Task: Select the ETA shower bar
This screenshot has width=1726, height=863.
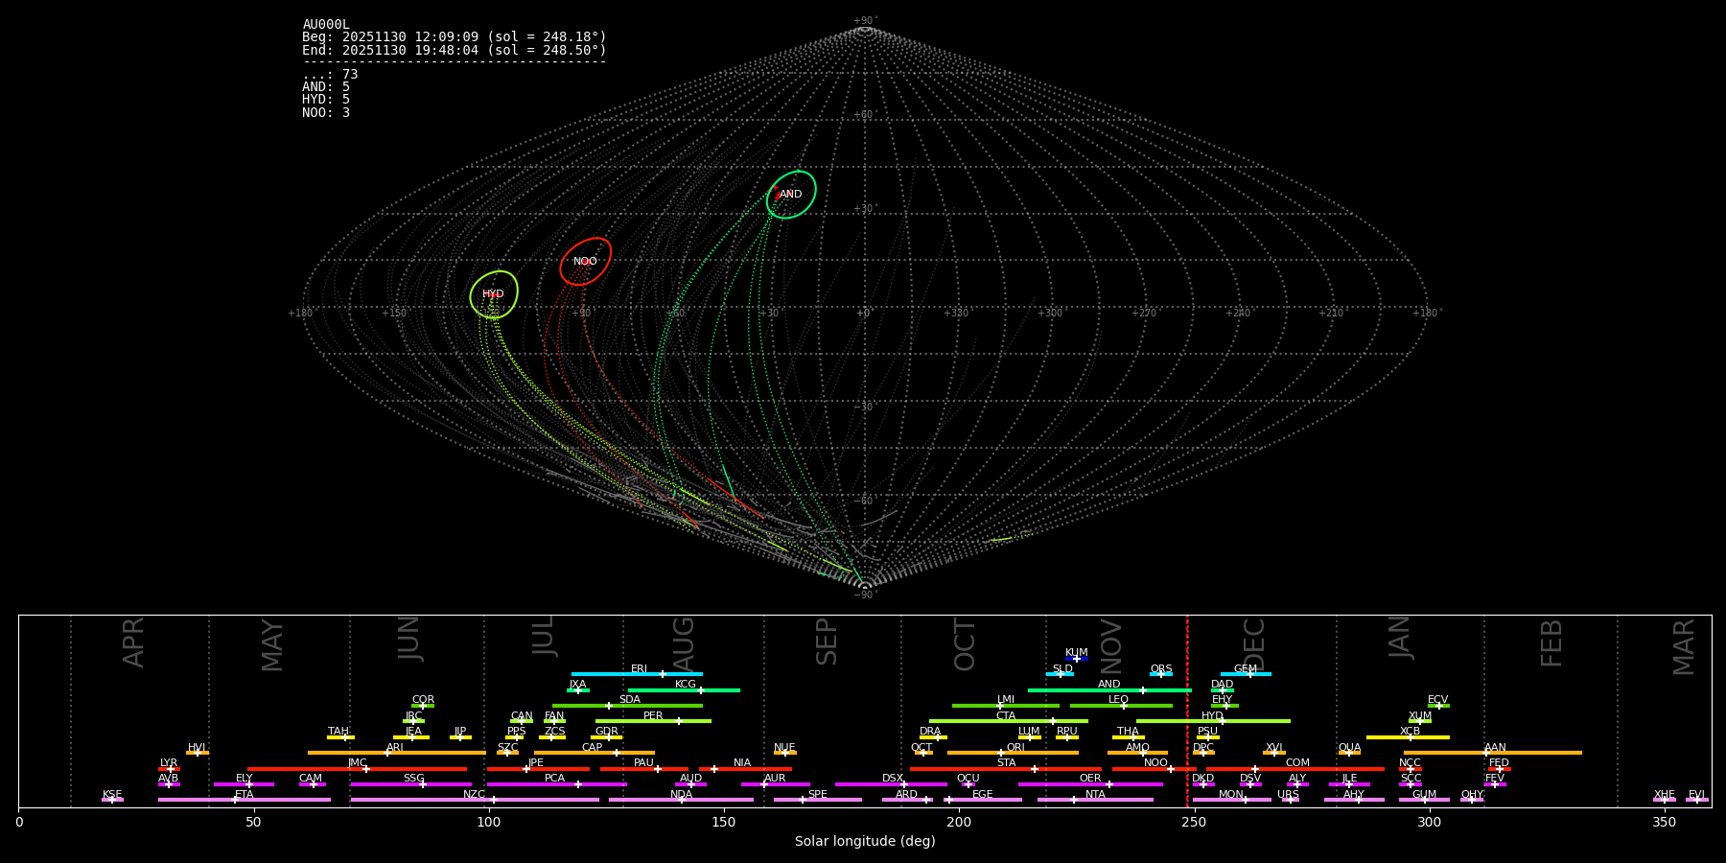Action: click(244, 800)
